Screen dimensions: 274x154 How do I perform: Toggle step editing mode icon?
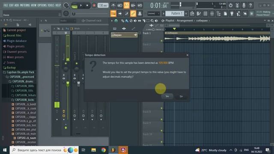[127, 13]
